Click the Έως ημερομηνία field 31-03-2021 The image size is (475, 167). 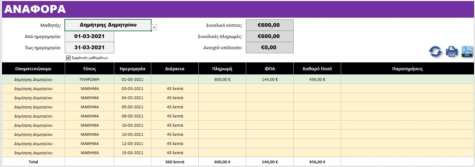pyautogui.click(x=90, y=48)
